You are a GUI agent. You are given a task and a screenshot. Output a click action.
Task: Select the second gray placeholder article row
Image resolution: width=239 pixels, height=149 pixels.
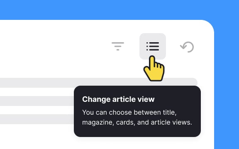coord(37,101)
